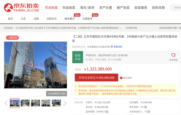
Task: Open the 查看地图 link
Action: coord(118,47)
